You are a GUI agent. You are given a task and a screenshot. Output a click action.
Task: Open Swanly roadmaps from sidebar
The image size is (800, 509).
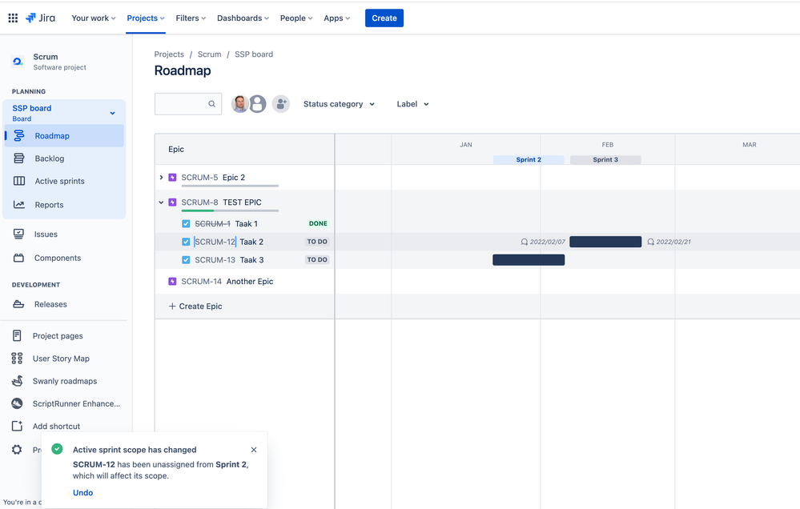64,381
